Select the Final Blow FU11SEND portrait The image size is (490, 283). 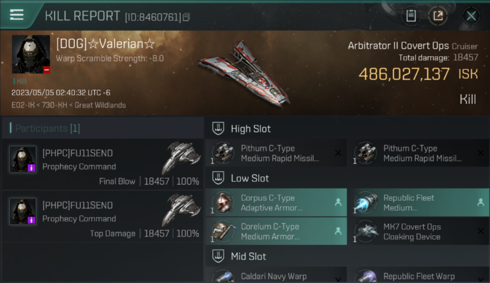point(23,159)
